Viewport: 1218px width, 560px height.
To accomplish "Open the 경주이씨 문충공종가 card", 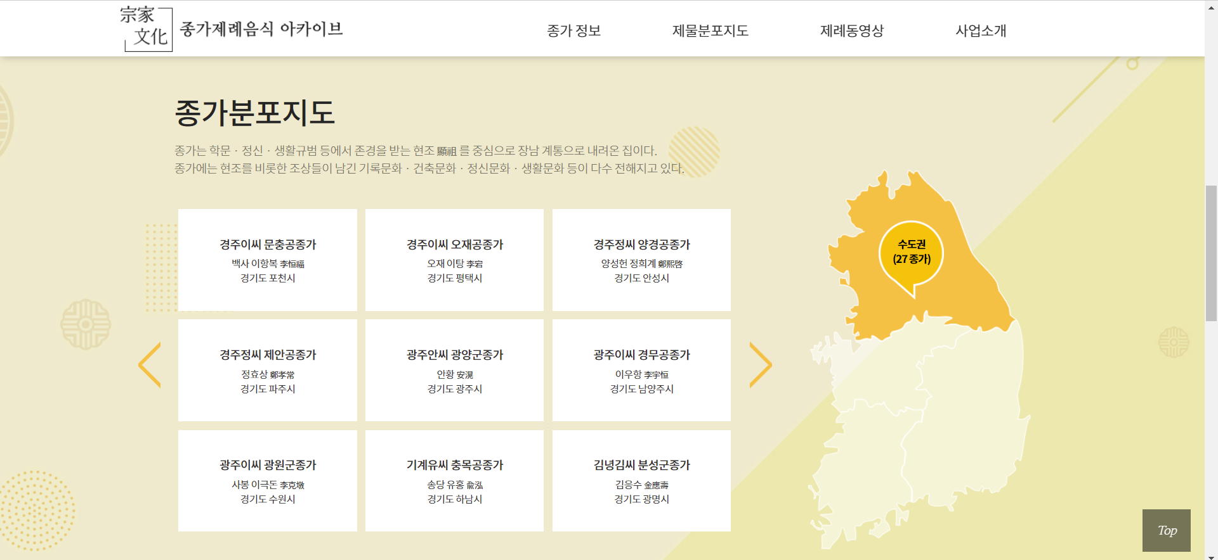I will (268, 260).
